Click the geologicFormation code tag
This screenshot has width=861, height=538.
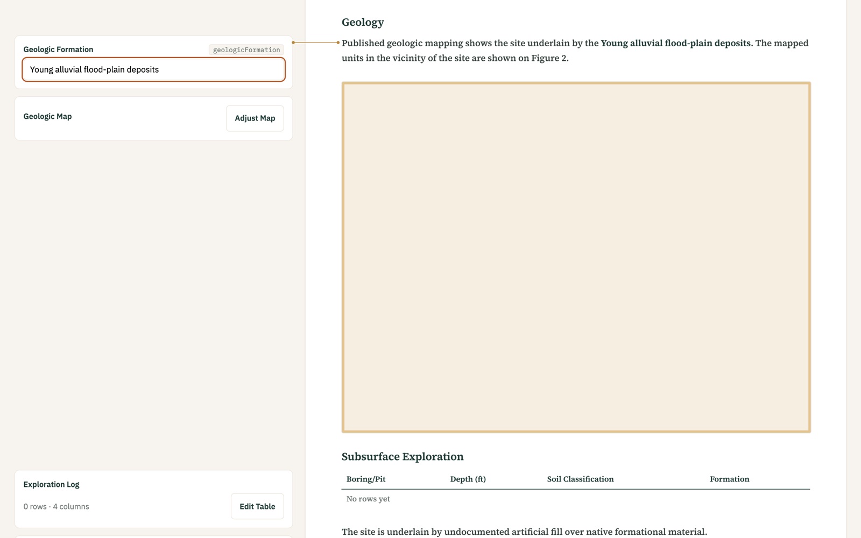[246, 49]
